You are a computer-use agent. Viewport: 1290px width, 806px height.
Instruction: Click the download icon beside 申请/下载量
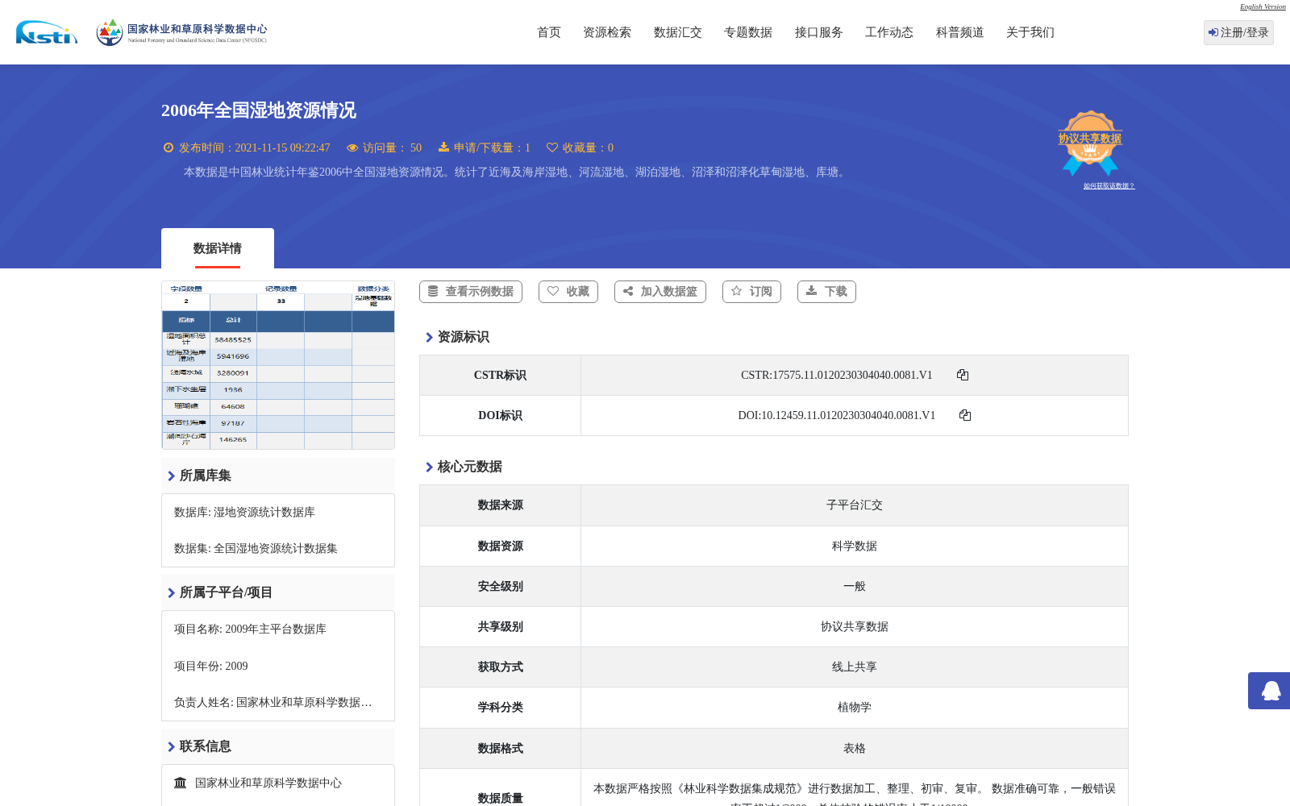tap(443, 147)
